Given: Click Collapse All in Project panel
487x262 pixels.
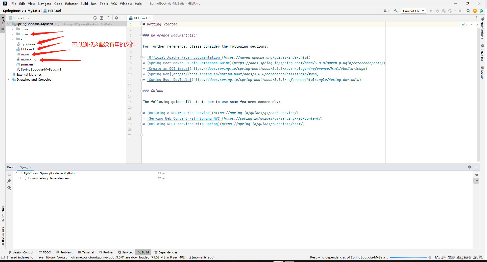Looking at the screenshot, I should coord(108,18).
